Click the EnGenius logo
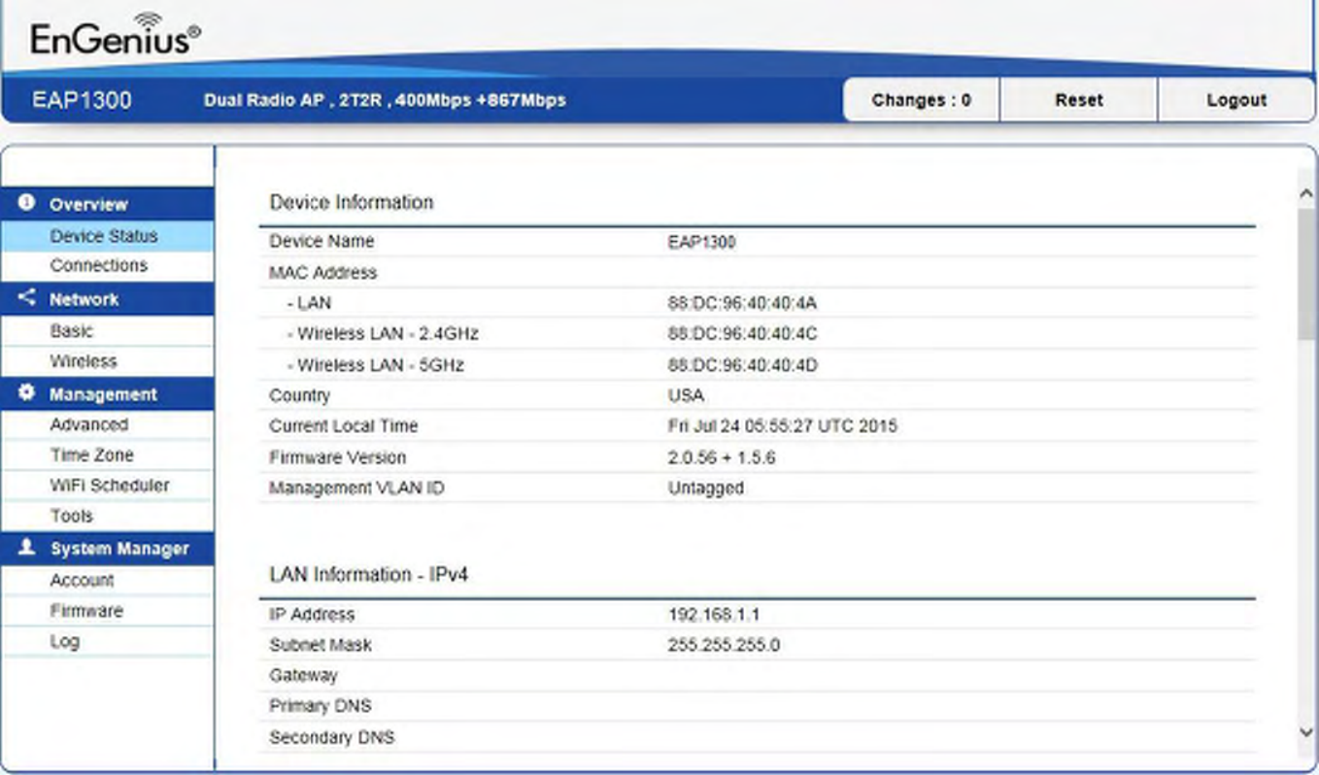The image size is (1319, 775). coord(116,36)
